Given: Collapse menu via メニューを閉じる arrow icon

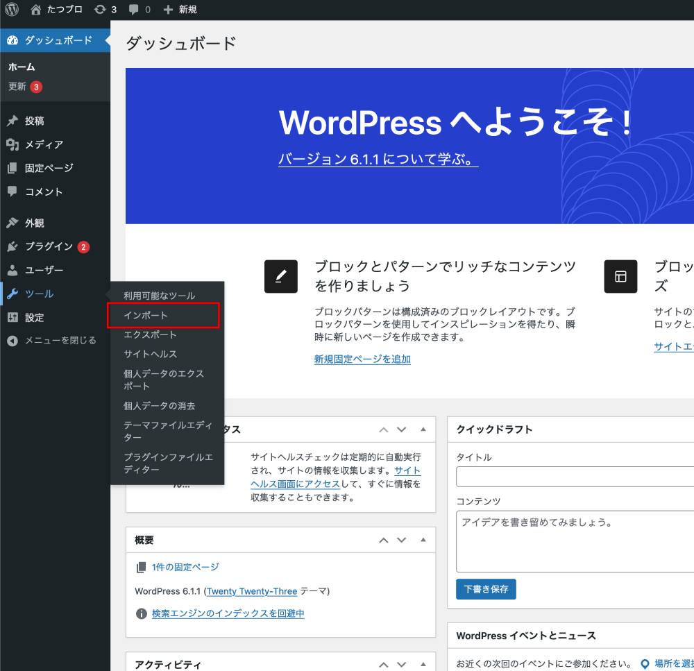Looking at the screenshot, I should (12, 341).
